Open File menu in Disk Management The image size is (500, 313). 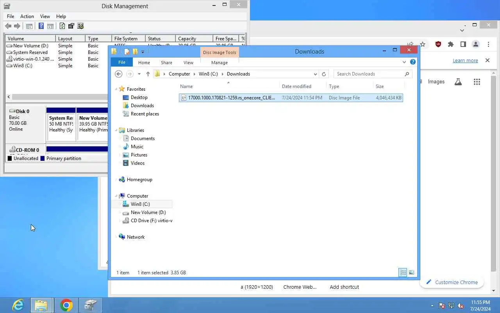click(11, 16)
